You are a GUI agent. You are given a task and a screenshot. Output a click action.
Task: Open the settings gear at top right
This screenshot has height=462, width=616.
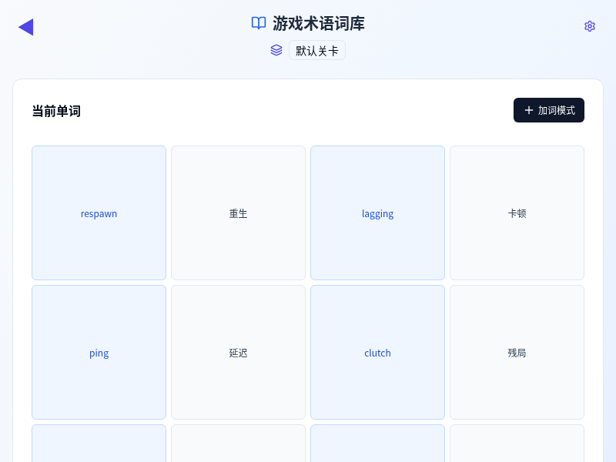pos(589,26)
